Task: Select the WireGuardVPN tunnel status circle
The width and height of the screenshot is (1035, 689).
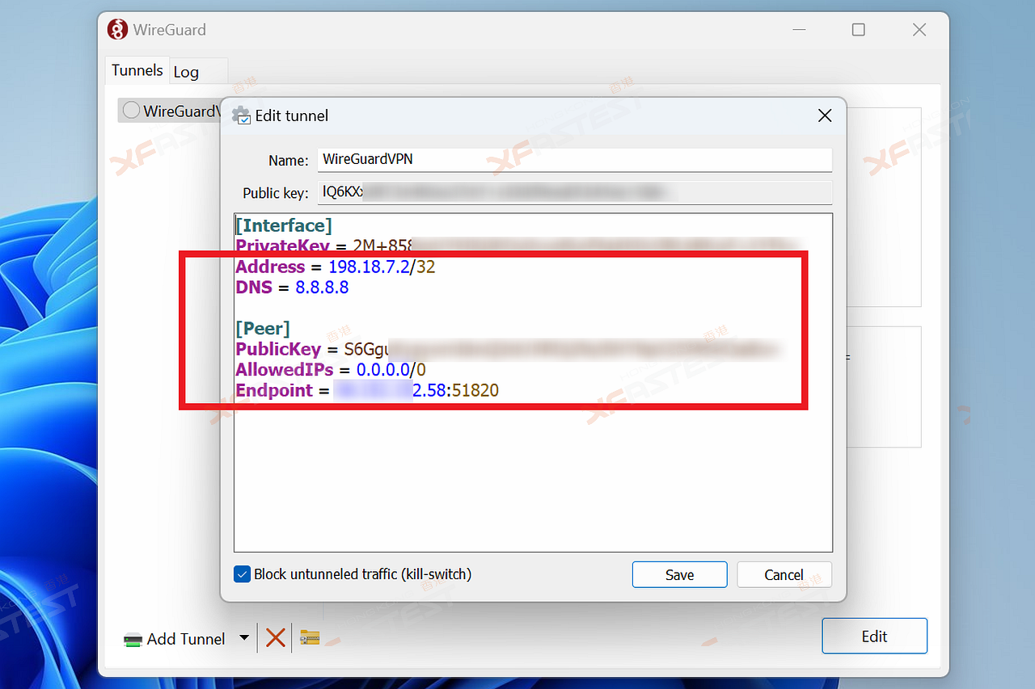Action: [130, 110]
